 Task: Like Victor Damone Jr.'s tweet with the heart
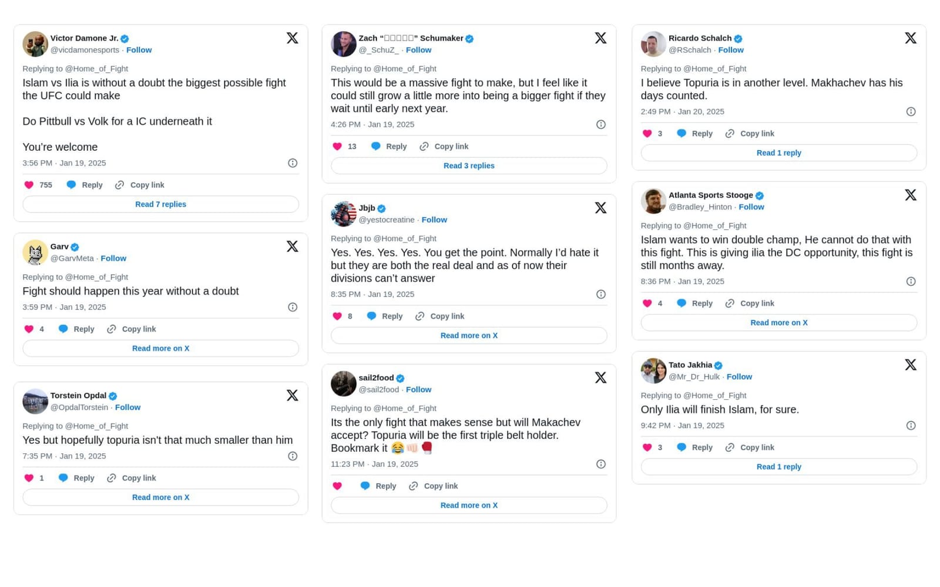coord(29,185)
